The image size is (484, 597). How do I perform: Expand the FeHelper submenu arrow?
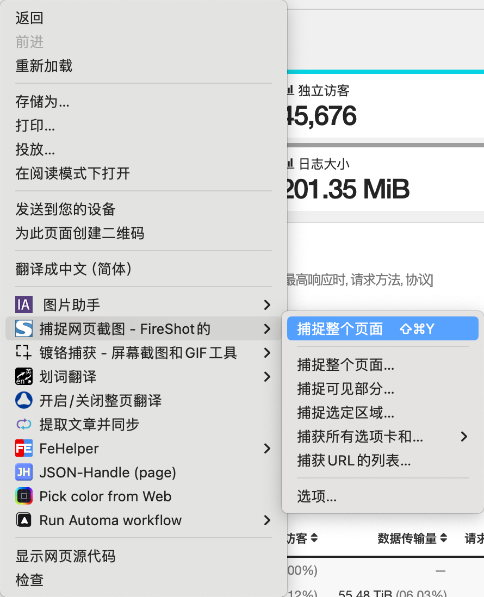267,449
